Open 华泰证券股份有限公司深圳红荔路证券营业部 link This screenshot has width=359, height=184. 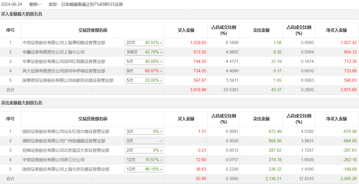point(64,62)
